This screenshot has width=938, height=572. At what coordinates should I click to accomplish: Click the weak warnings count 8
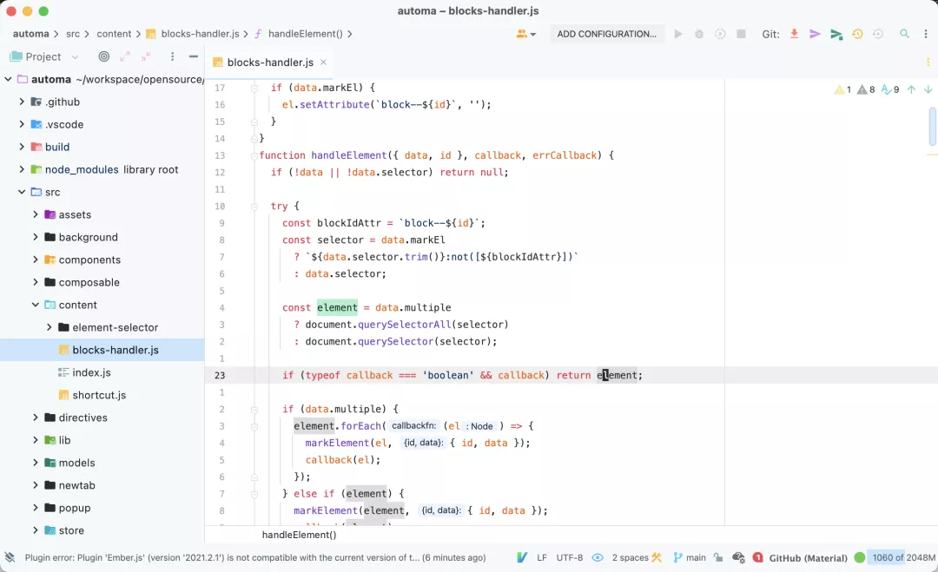coord(866,89)
